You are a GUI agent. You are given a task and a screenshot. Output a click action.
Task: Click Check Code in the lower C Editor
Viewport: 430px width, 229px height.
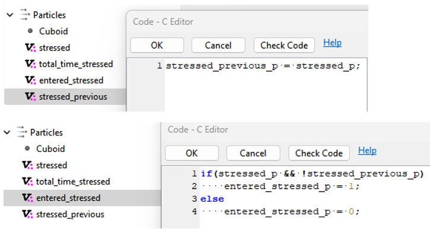[x=319, y=153]
